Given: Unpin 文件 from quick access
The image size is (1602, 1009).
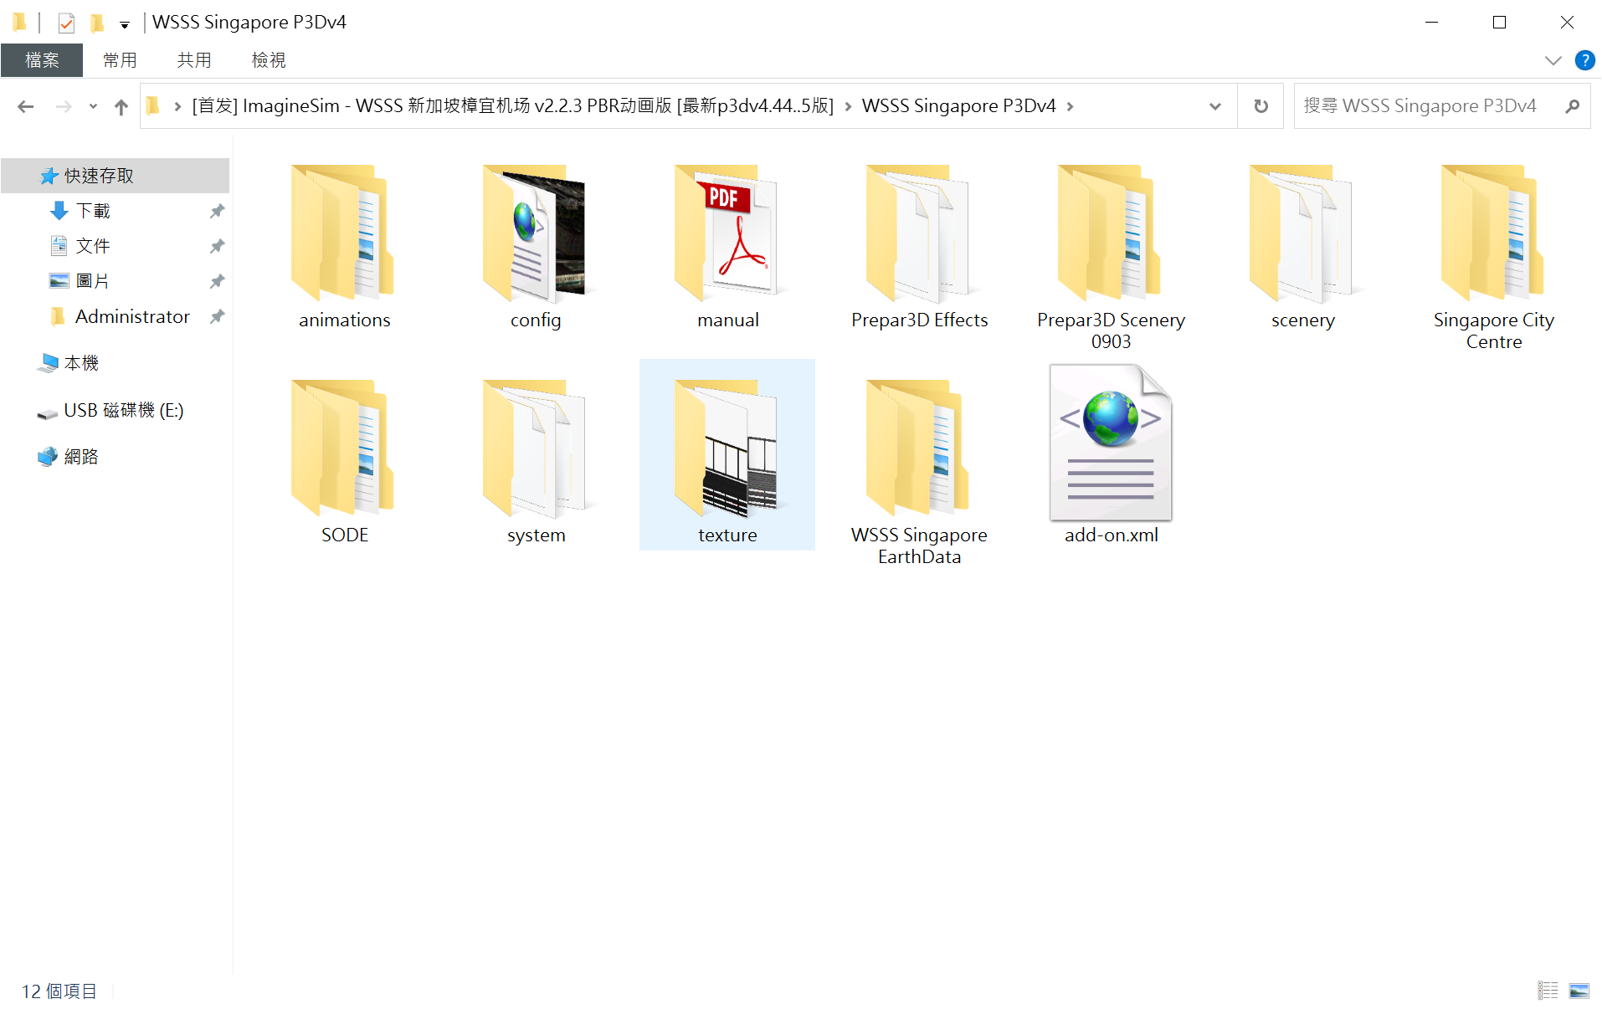Looking at the screenshot, I should tap(217, 246).
